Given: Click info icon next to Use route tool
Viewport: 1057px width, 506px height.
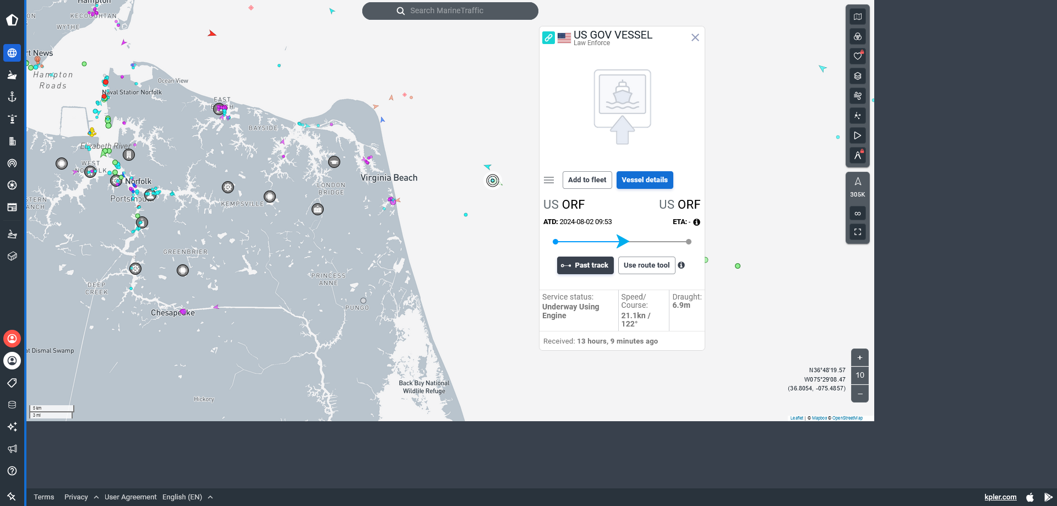Looking at the screenshot, I should 681,265.
